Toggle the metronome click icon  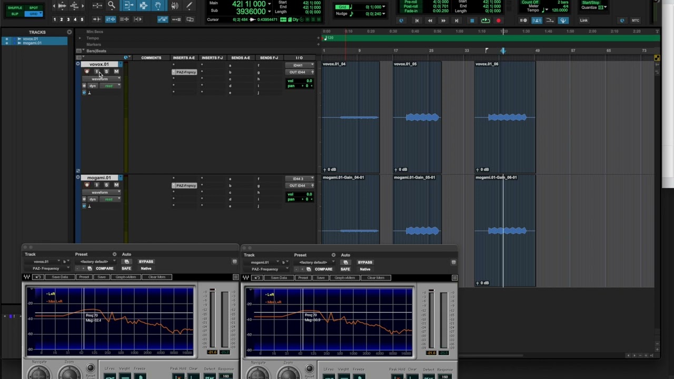(537, 21)
